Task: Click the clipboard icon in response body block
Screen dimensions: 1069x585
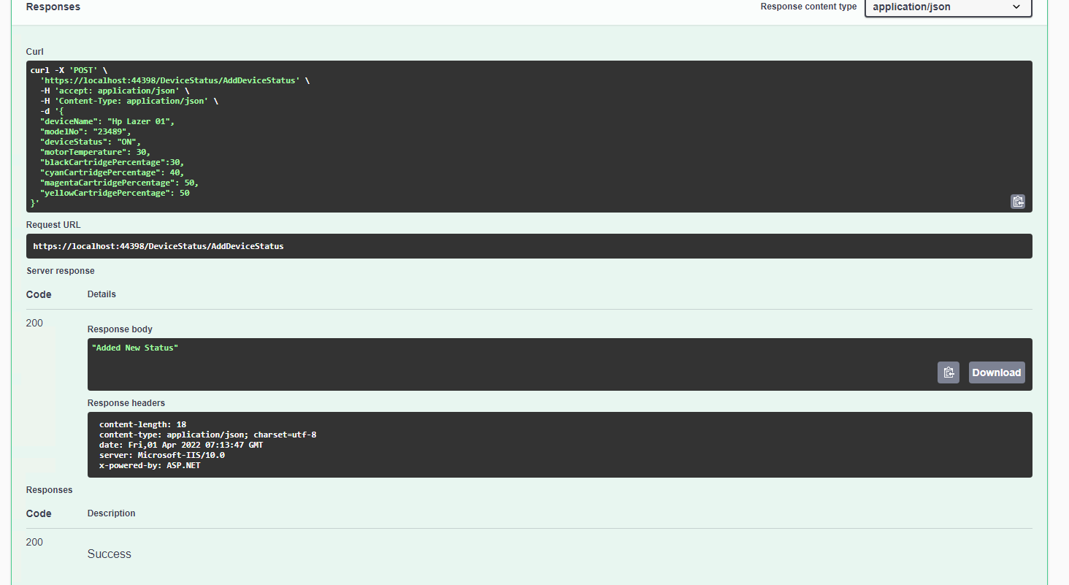Action: coord(949,372)
